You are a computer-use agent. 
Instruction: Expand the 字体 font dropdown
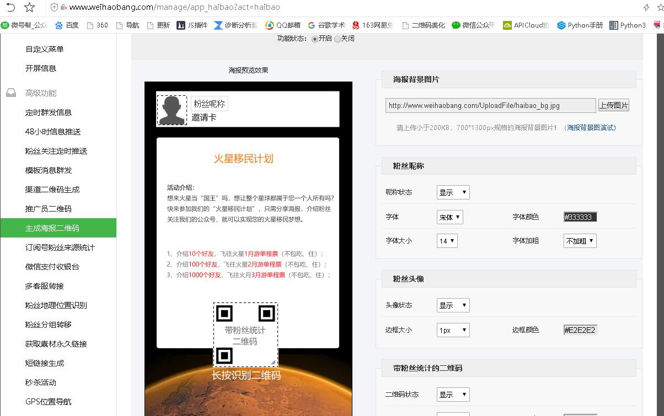(x=450, y=217)
